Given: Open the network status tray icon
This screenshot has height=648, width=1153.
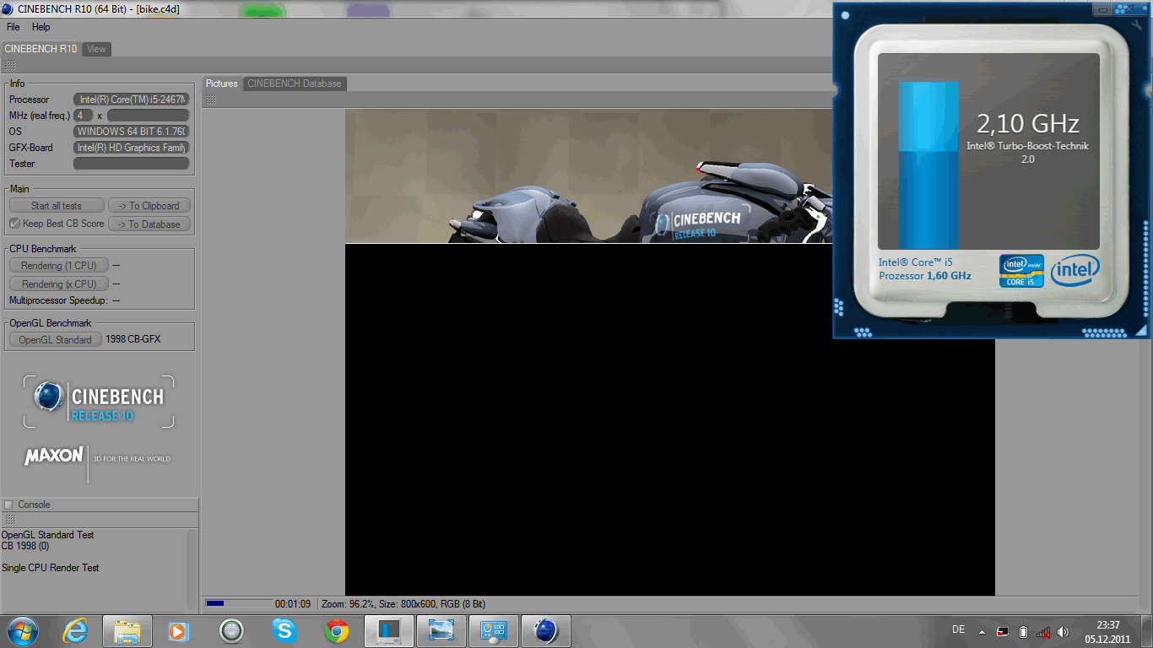Looking at the screenshot, I should click(x=1043, y=632).
